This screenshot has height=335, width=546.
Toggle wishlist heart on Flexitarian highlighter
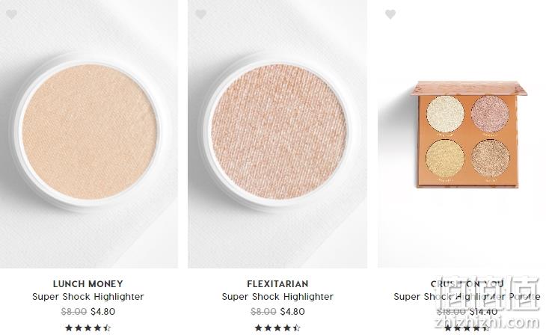point(201,15)
